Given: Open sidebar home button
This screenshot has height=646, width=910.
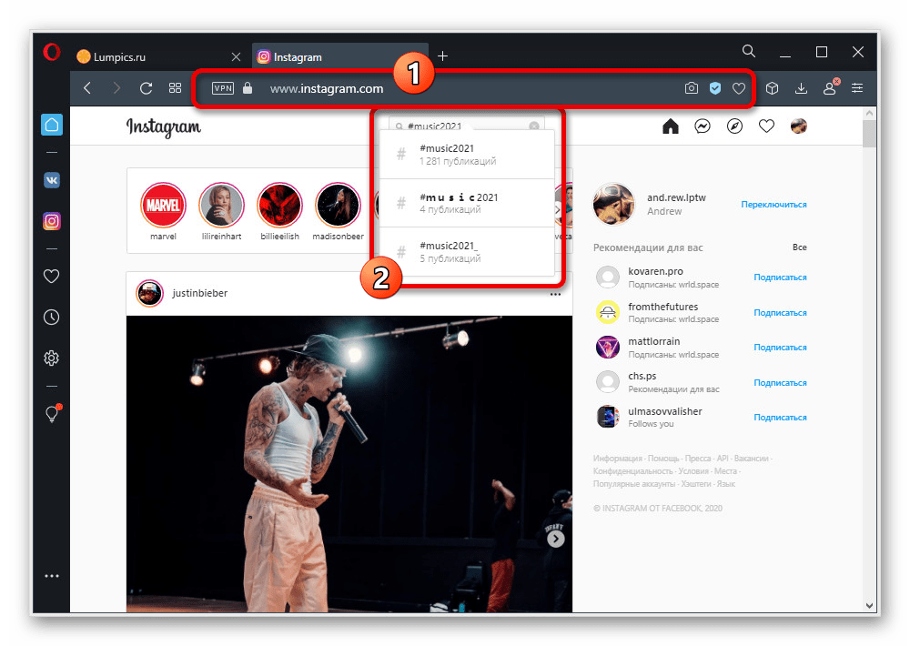Looking at the screenshot, I should [x=52, y=125].
